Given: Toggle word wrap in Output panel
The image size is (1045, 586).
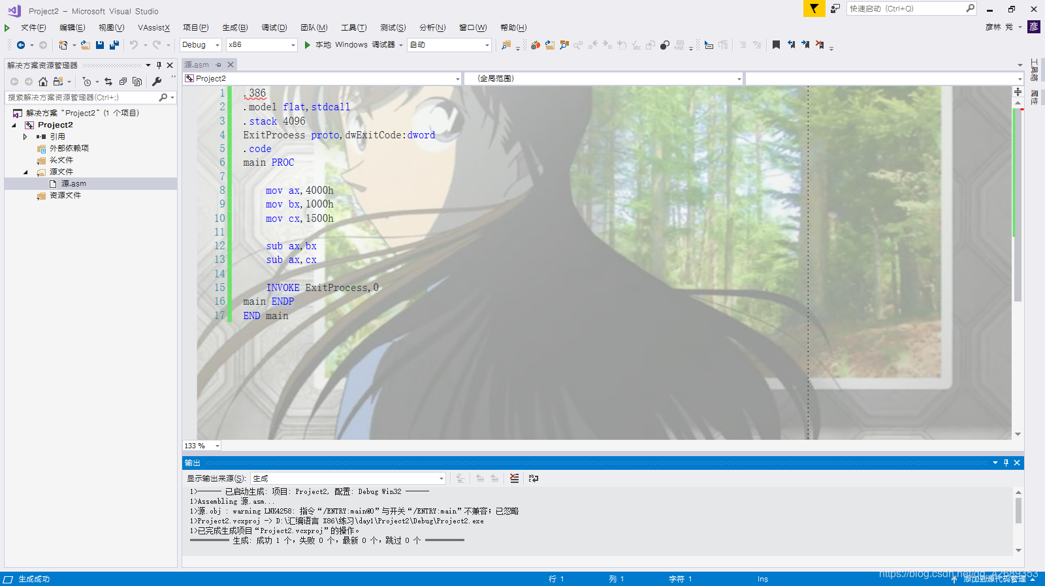Looking at the screenshot, I should coord(534,478).
